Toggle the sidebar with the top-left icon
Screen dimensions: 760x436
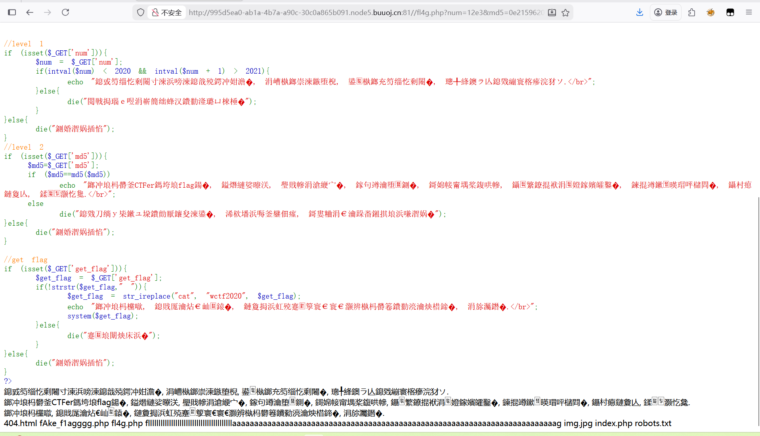pyautogui.click(x=12, y=12)
